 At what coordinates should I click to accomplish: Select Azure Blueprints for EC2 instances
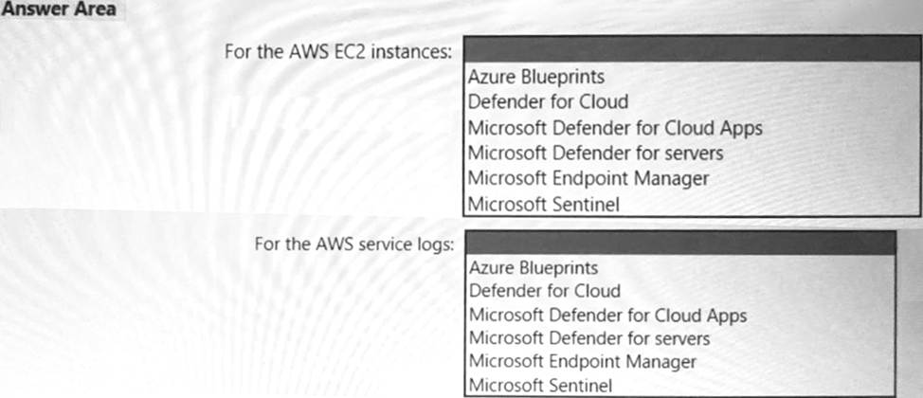(535, 76)
